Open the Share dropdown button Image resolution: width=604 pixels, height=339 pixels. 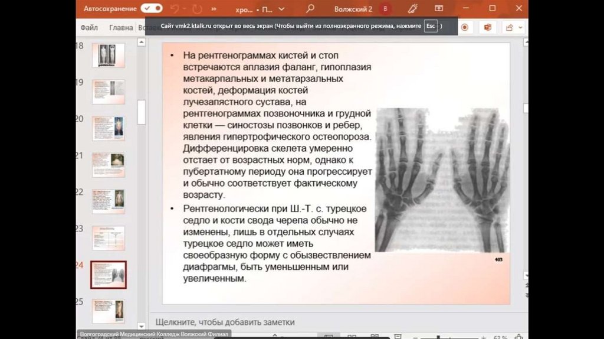(511, 27)
